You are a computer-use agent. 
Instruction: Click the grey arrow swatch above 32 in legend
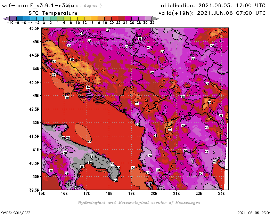(155, 18)
